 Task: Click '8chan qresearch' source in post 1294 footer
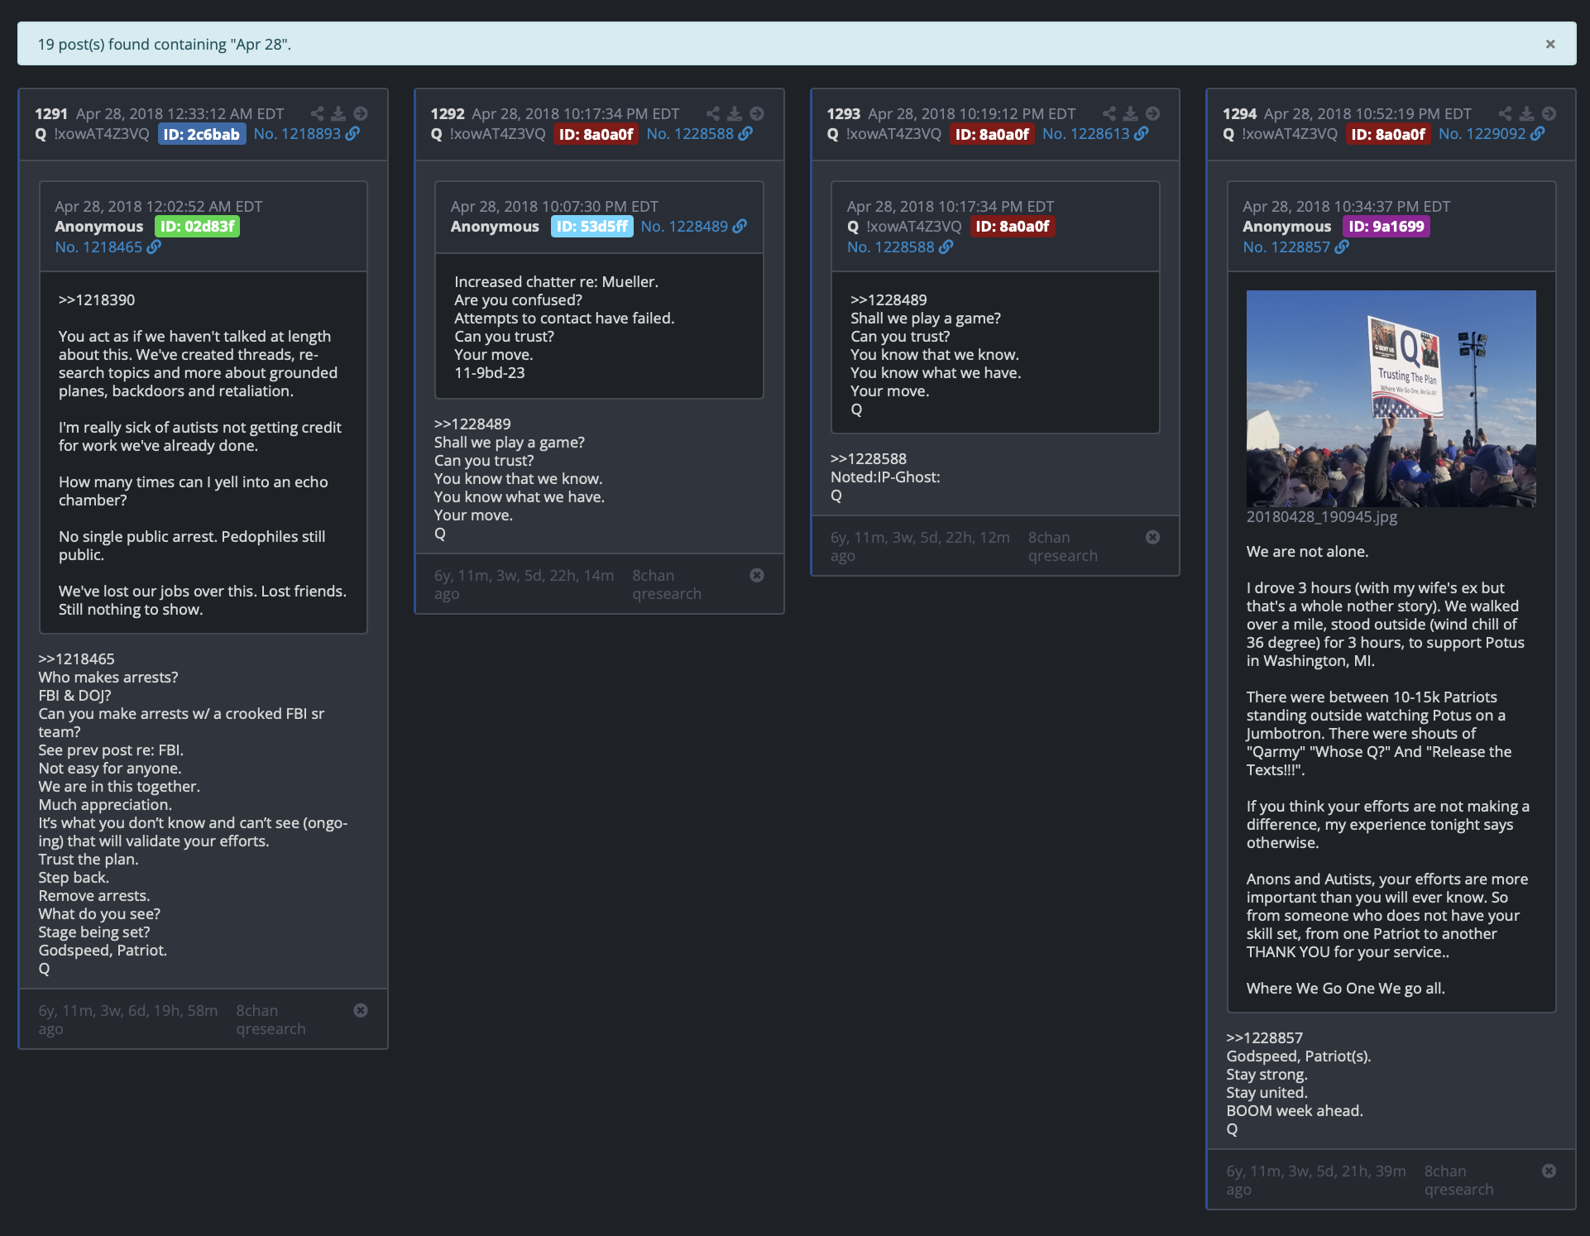pyautogui.click(x=1459, y=1181)
